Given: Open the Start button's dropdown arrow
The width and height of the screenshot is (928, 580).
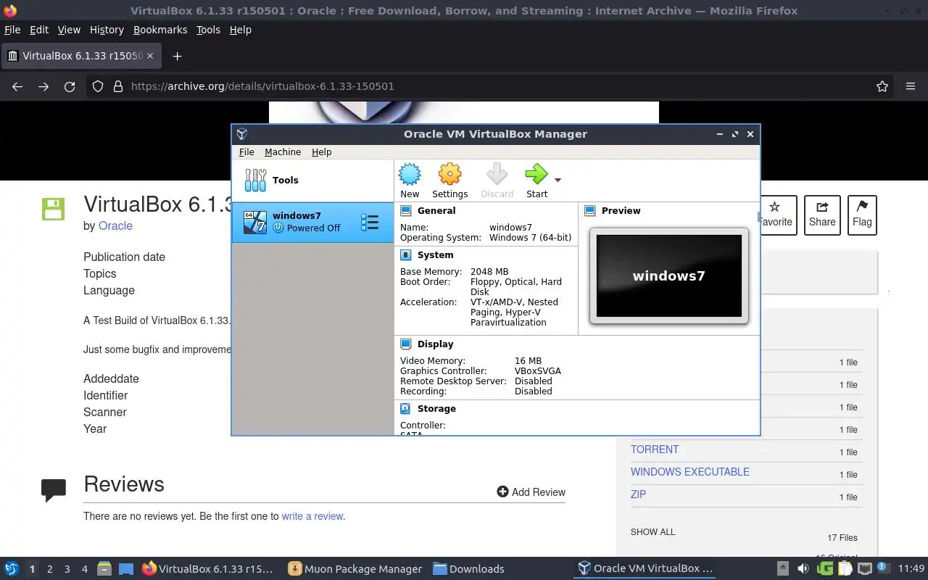Looking at the screenshot, I should coord(558,180).
